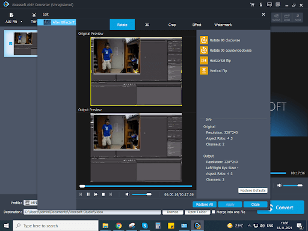308x231 pixels.
Task: Open the feedback chat icon
Action: (269, 4)
